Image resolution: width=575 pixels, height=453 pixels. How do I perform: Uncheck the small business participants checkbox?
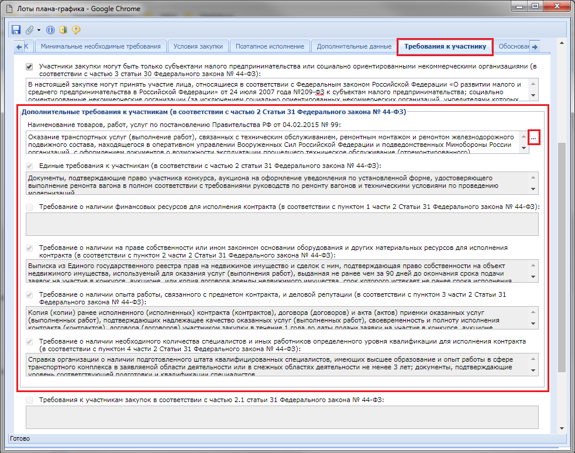click(x=30, y=67)
